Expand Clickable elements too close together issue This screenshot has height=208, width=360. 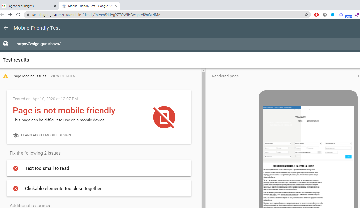99,189
